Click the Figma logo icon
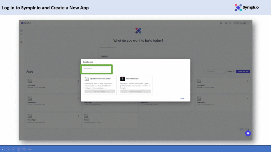Viewport: 271px width, 152px height. (x=123, y=79)
